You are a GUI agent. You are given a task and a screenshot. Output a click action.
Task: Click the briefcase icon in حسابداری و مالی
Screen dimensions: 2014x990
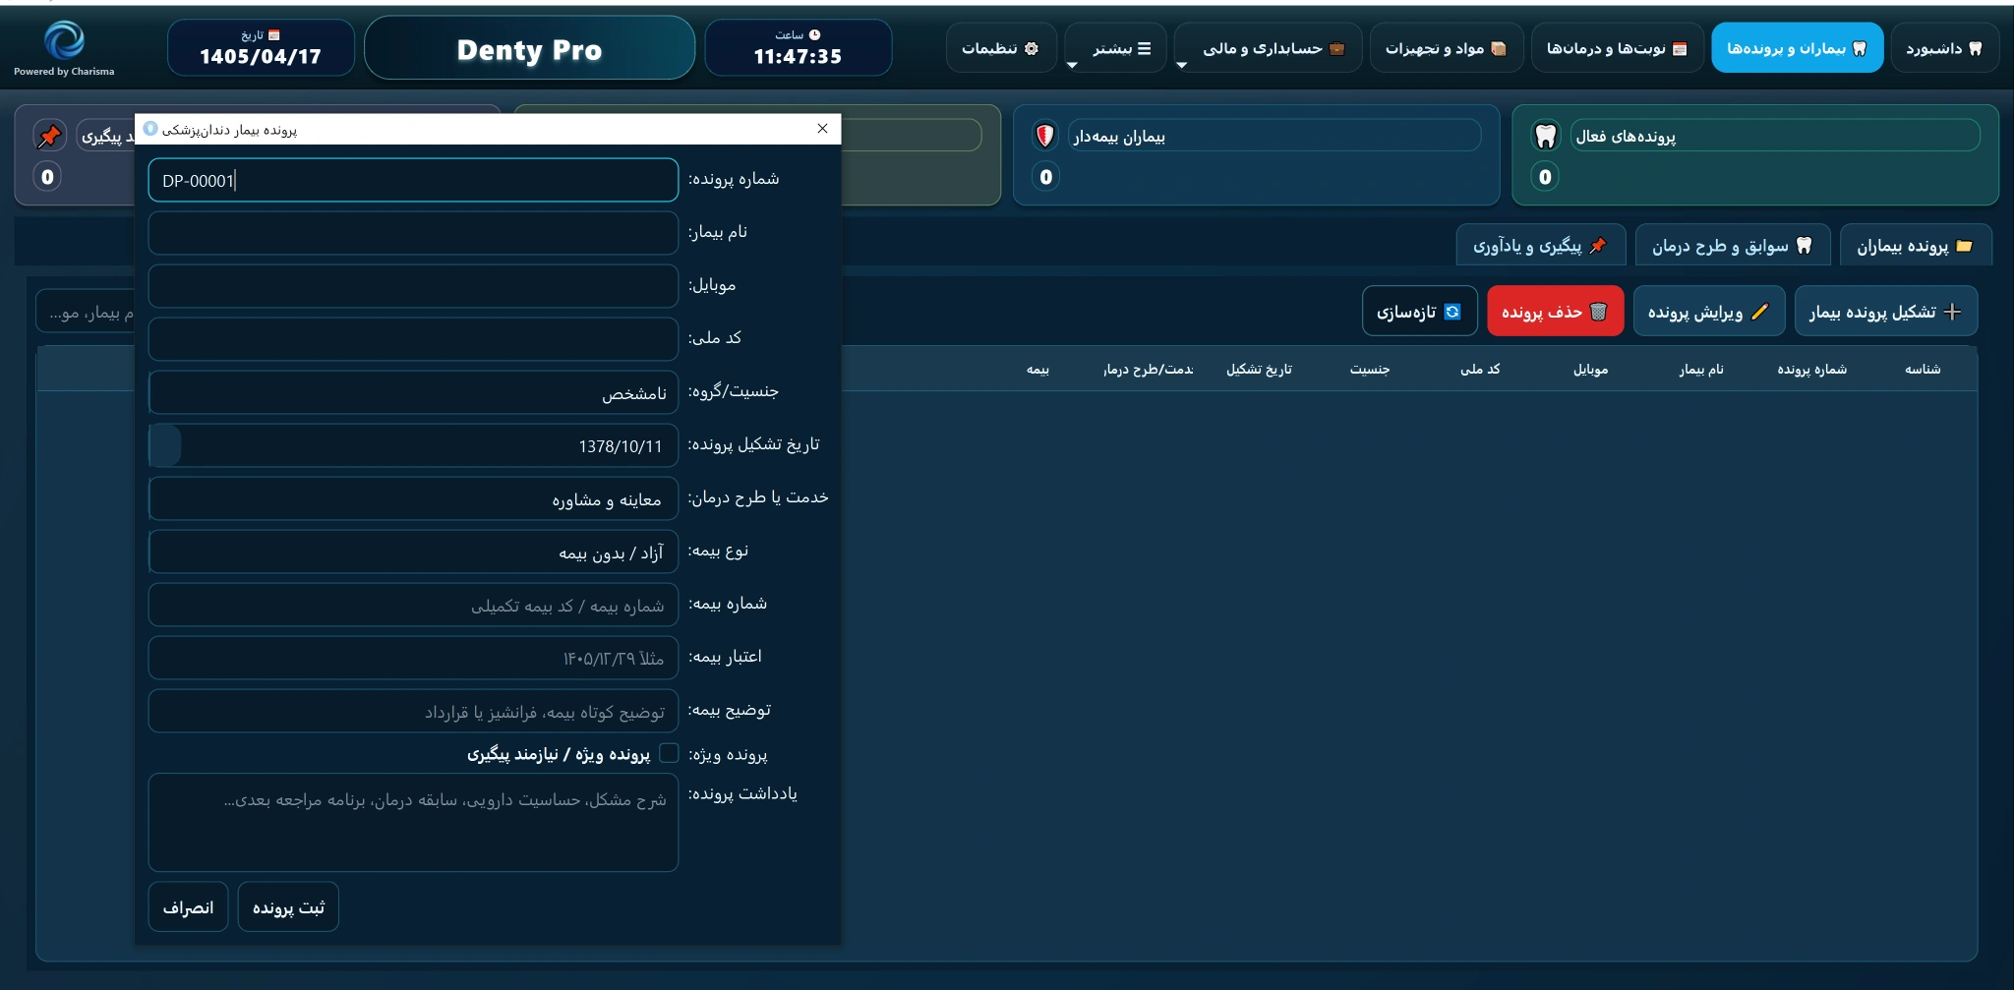point(1336,48)
